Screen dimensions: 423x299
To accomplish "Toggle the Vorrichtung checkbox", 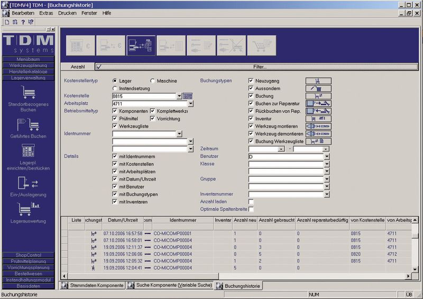I will tap(152, 119).
